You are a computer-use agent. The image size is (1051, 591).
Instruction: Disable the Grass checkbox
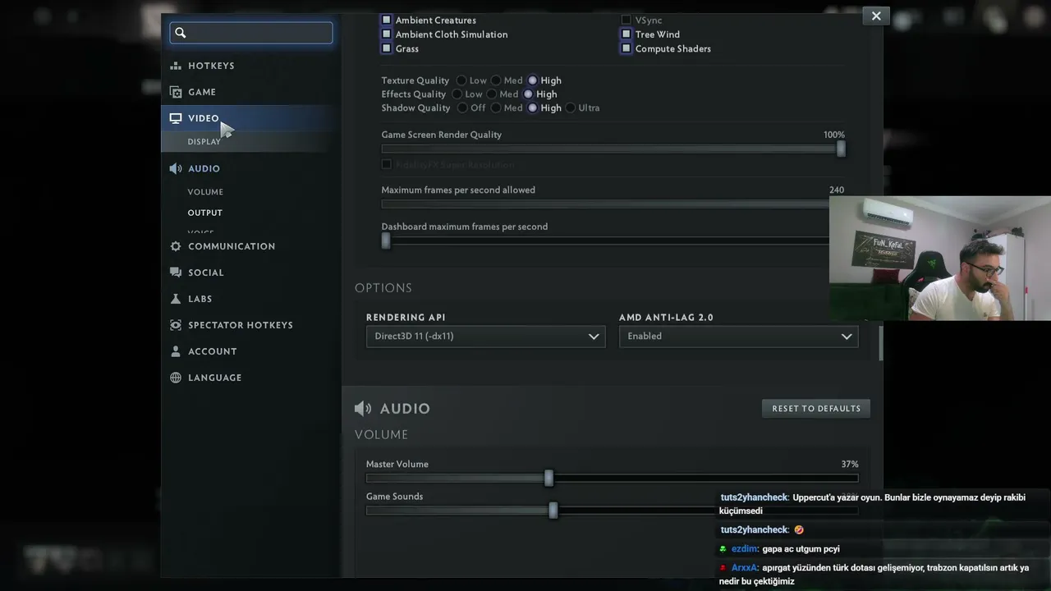387,48
